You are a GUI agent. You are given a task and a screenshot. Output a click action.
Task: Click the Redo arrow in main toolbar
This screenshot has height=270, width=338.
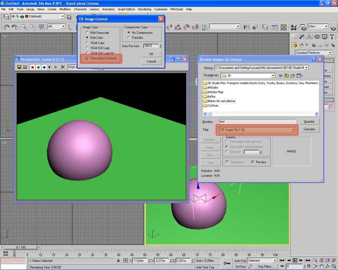pos(14,27)
